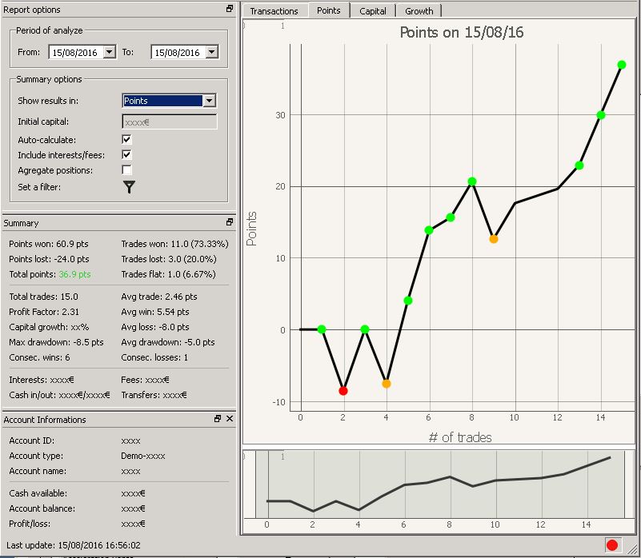Enable the Agregate positions checkbox
Viewport: 641px width, 558px height.
pyautogui.click(x=127, y=170)
